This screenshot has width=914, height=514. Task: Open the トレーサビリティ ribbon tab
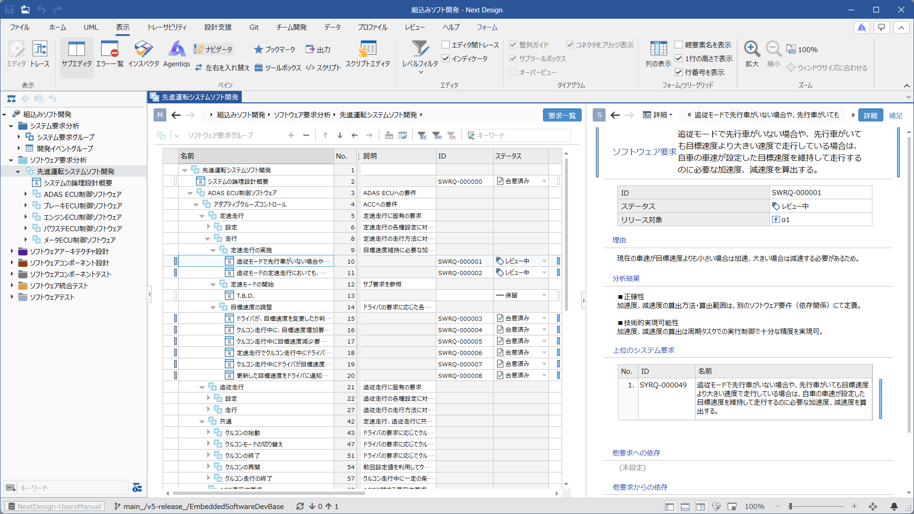(167, 27)
